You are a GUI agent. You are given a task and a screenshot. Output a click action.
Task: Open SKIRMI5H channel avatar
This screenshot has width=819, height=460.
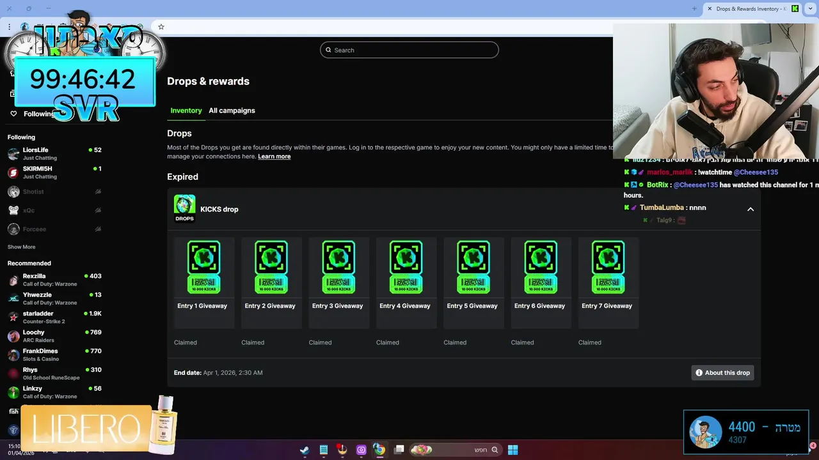pyautogui.click(x=13, y=172)
